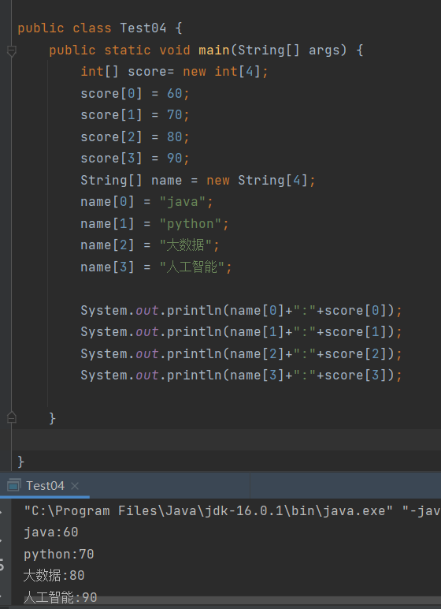Click the 'name[0] = "java";' line
Screen dimensions: 441x609
pyautogui.click(x=146, y=202)
